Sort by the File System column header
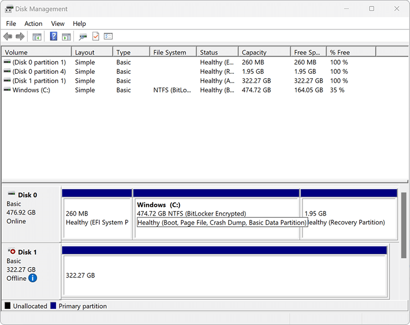This screenshot has width=410, height=325. (173, 52)
